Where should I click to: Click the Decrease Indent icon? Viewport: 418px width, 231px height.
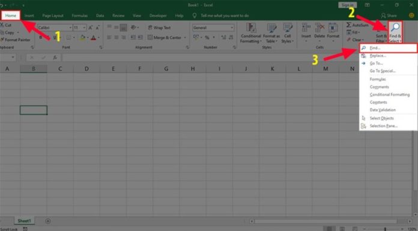[133, 38]
